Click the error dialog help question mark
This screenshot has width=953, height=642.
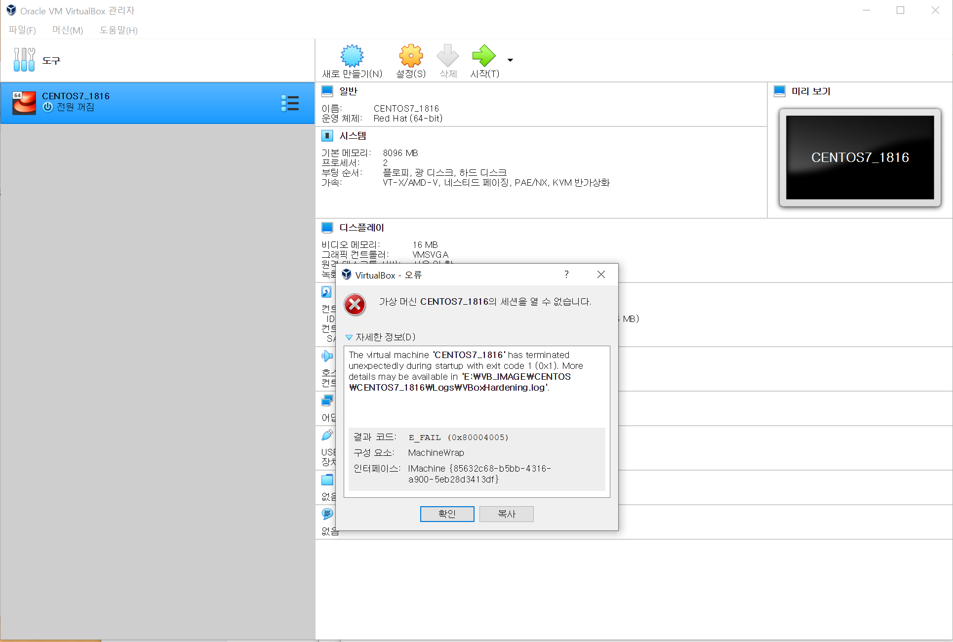[x=566, y=275]
